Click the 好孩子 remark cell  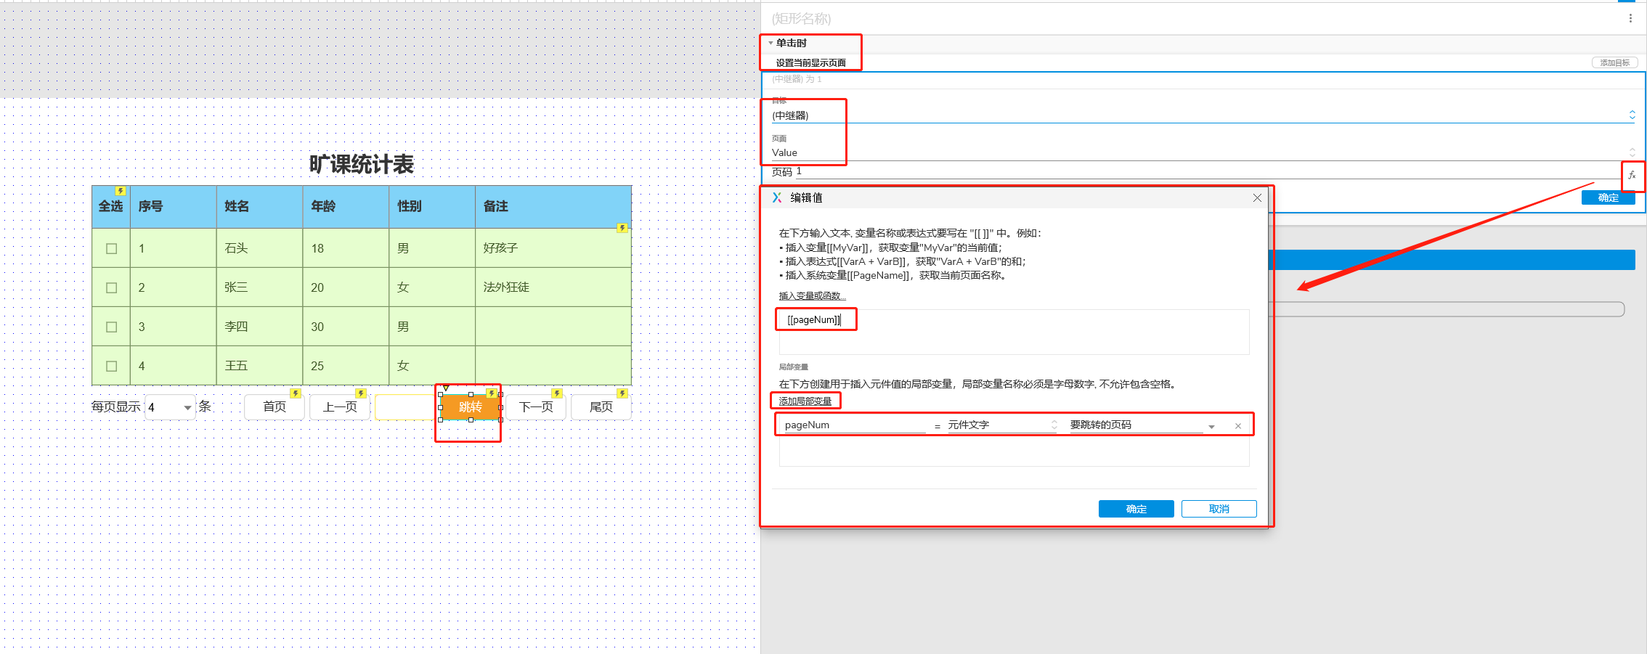[x=553, y=248]
